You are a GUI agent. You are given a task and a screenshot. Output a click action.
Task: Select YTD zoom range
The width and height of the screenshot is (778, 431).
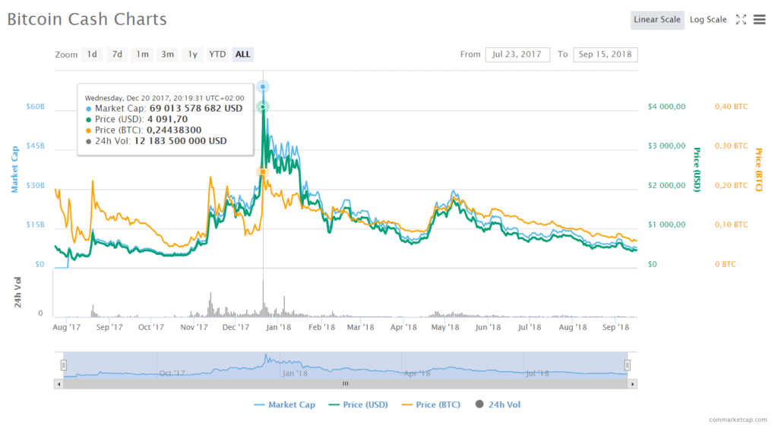217,55
